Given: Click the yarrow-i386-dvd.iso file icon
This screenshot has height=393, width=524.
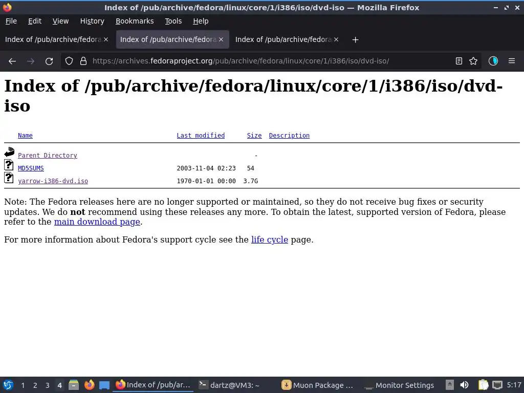Looking at the screenshot, I should tap(9, 178).
